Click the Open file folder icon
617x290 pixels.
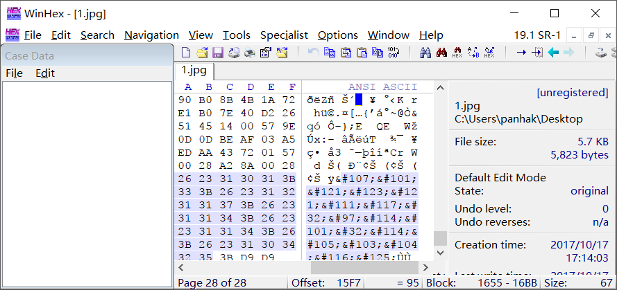(202, 53)
